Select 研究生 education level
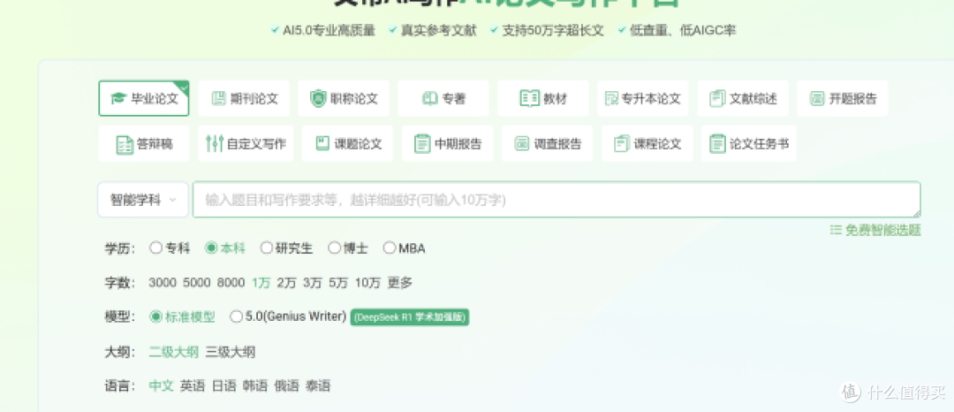The height and width of the screenshot is (412, 954). coord(286,248)
